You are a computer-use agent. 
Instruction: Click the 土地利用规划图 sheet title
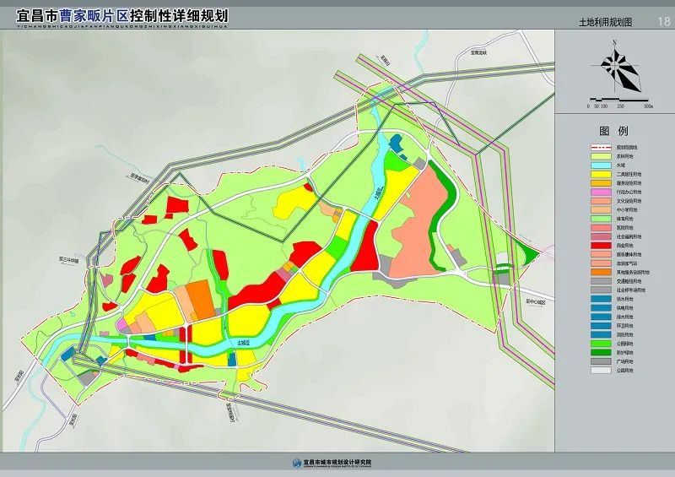[605, 23]
